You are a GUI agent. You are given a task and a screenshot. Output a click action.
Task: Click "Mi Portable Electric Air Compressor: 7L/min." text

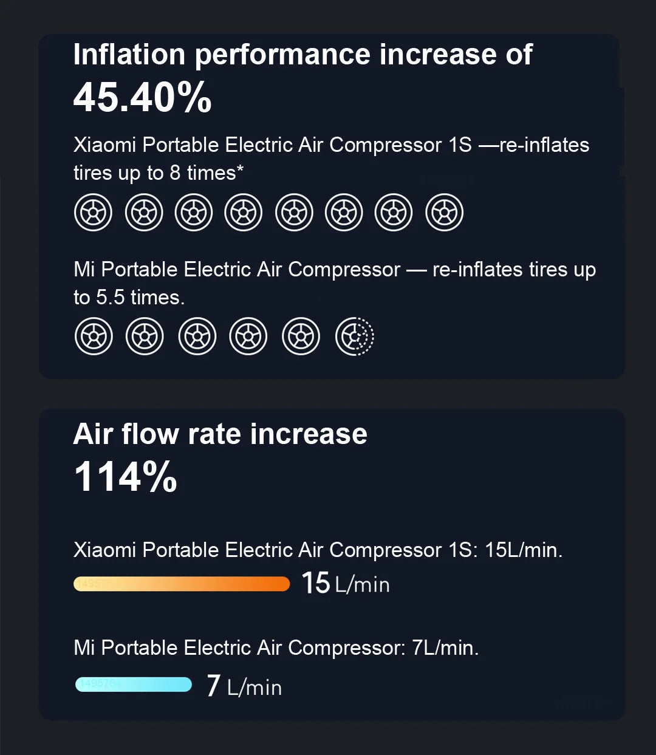[x=276, y=647]
